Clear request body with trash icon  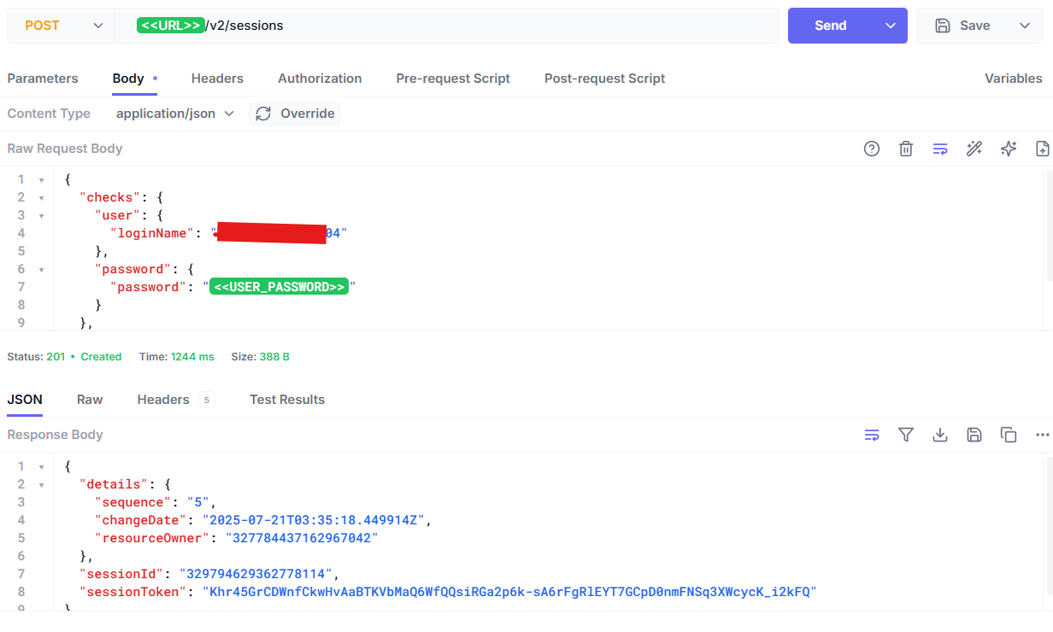tap(906, 149)
